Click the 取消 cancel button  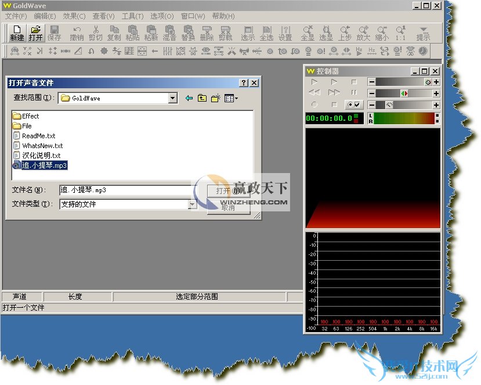(228, 207)
